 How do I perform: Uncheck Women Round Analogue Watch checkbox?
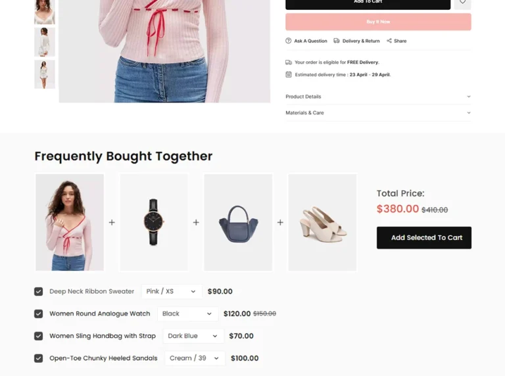tap(38, 314)
